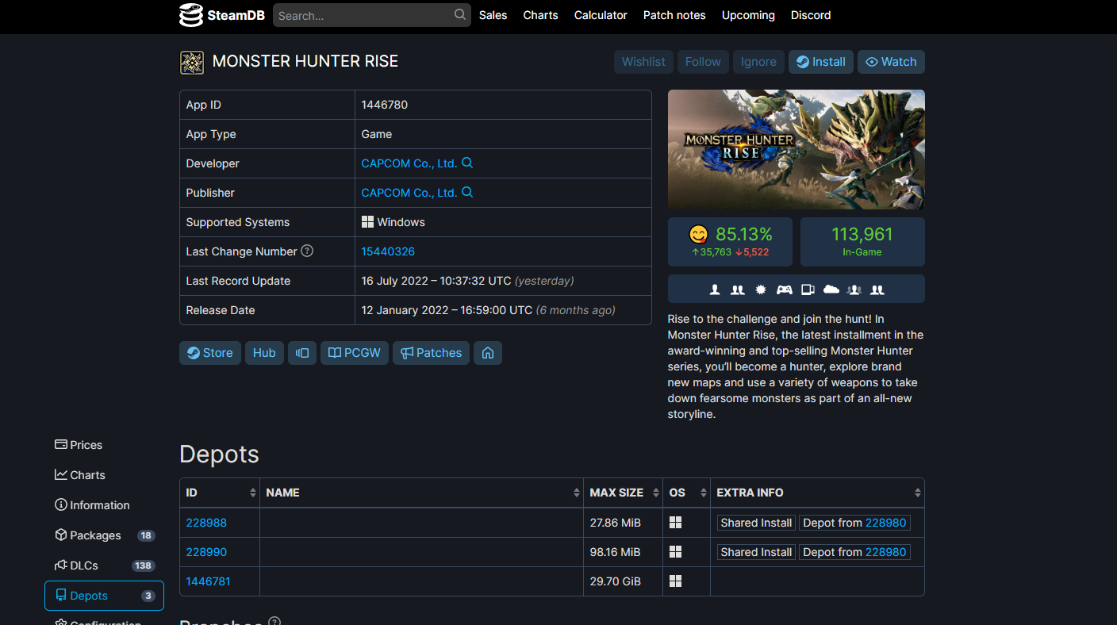Image resolution: width=1117 pixels, height=625 pixels.
Task: Open the Hub button
Action: [264, 353]
